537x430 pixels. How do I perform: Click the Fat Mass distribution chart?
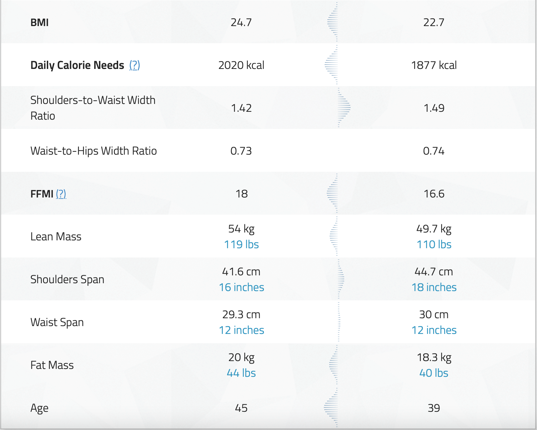[x=334, y=365]
